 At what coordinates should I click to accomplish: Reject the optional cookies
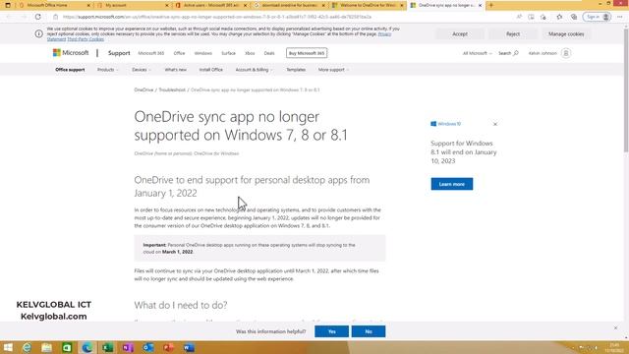513,34
